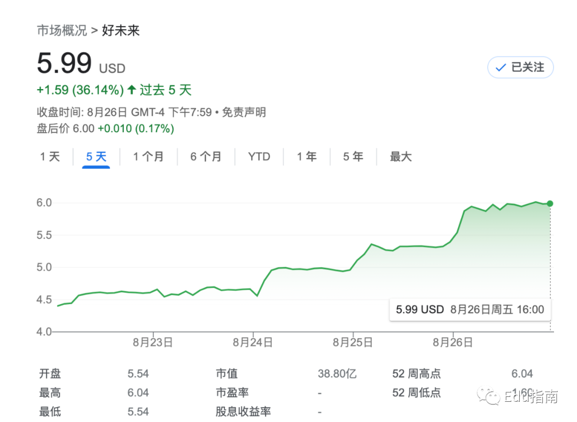Click the 市值 value 38.80亿
Viewport: 577px width, 422px height.
pyautogui.click(x=337, y=374)
